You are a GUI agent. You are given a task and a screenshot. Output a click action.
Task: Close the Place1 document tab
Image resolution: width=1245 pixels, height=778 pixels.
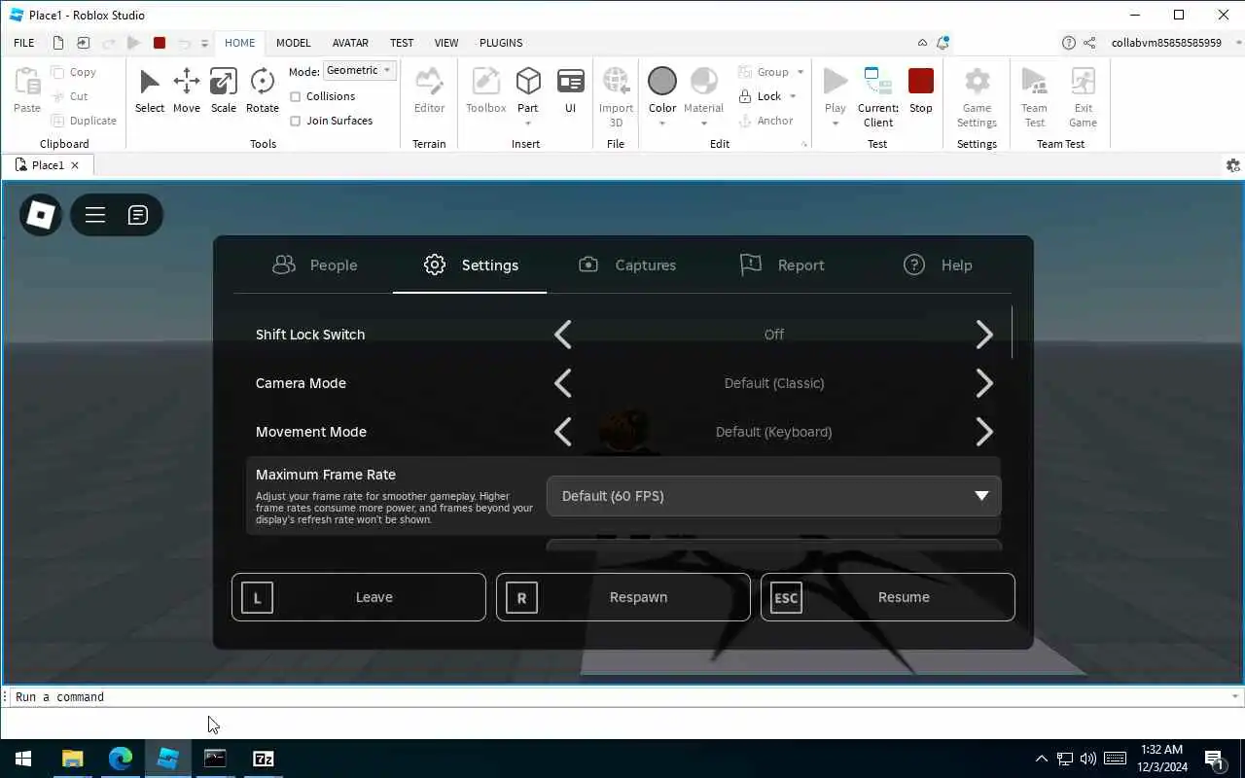(x=75, y=165)
